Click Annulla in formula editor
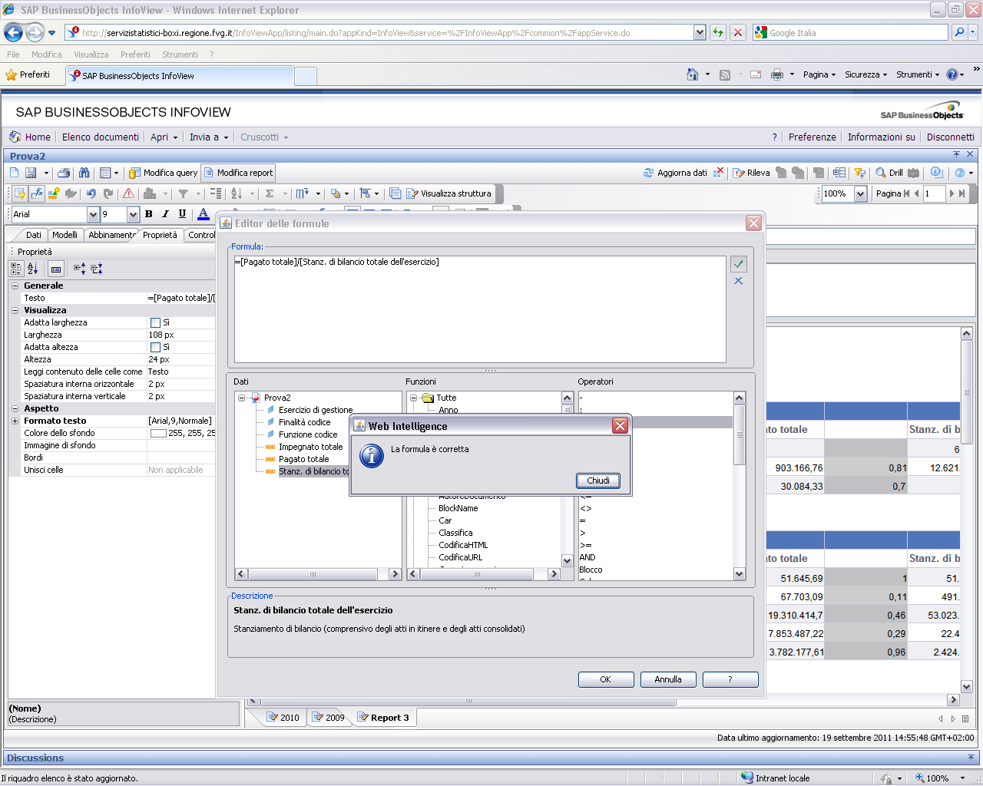The height and width of the screenshot is (786, 983). pyautogui.click(x=668, y=679)
